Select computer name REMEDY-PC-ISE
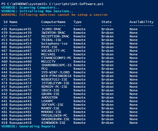158x131 pixels. [54, 87]
